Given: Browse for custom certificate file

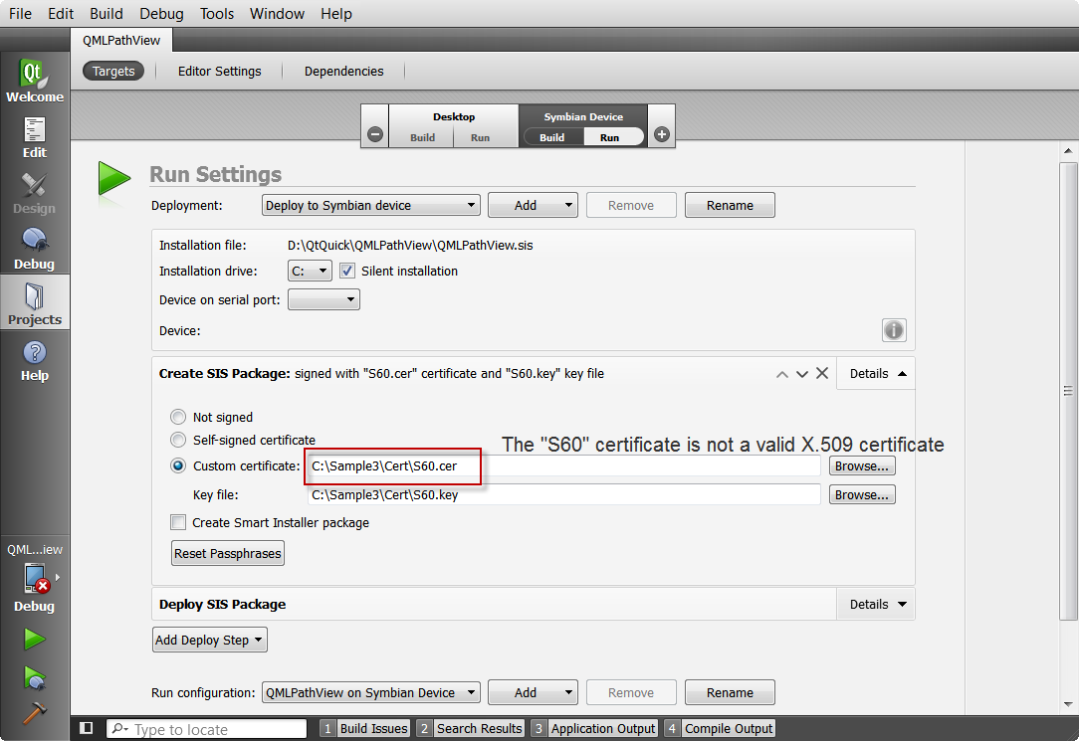Looking at the screenshot, I should pos(862,466).
